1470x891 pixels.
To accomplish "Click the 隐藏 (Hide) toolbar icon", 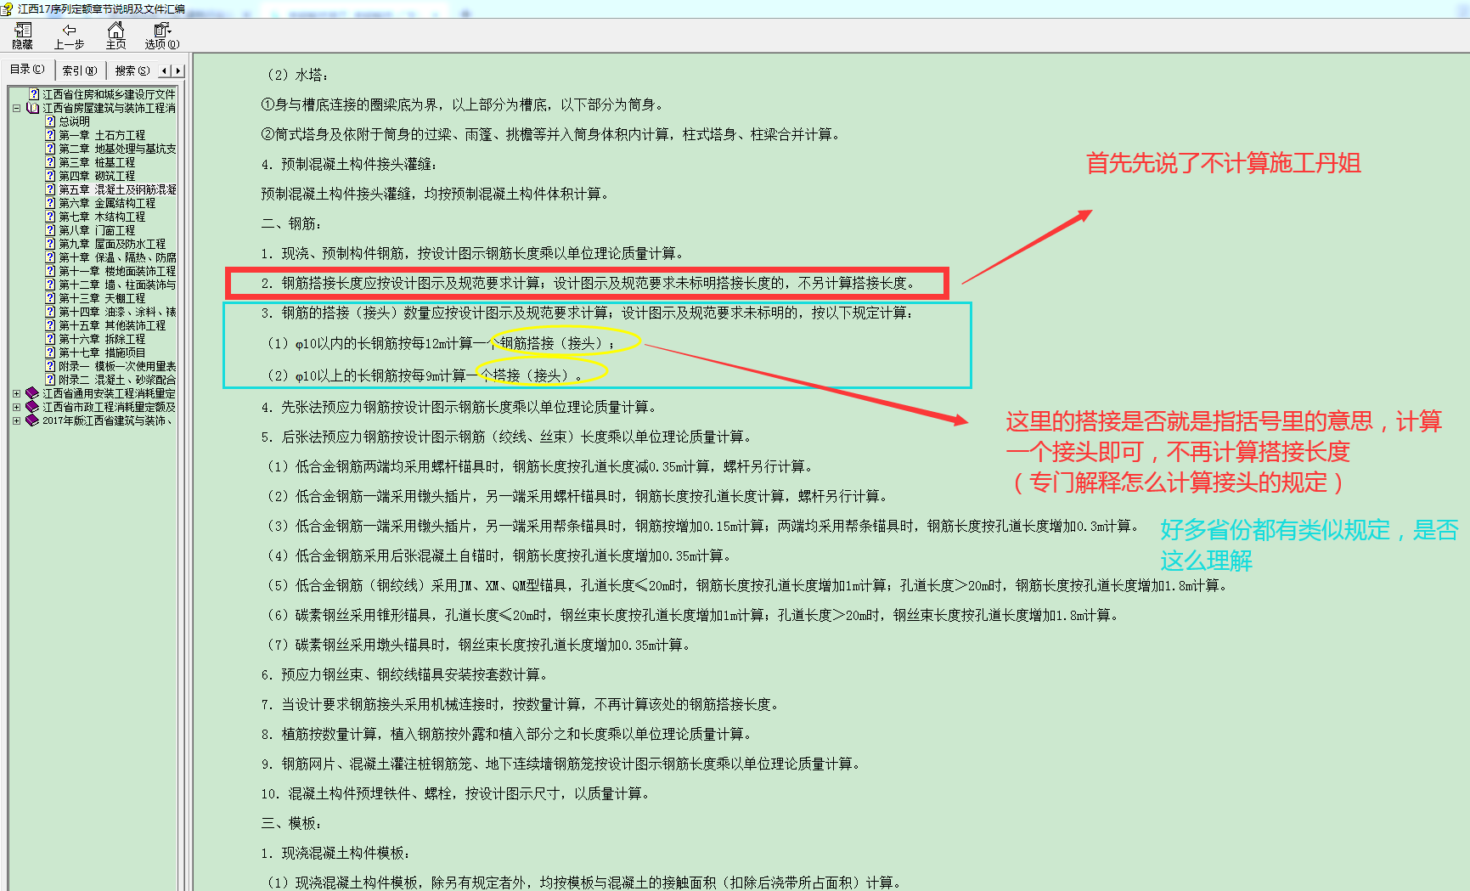I will (x=23, y=36).
